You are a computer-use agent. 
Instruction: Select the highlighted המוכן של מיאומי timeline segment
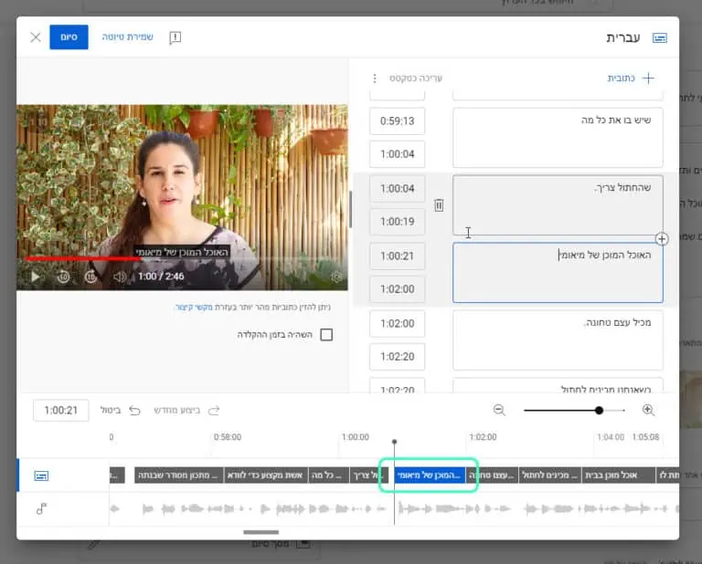coord(430,475)
